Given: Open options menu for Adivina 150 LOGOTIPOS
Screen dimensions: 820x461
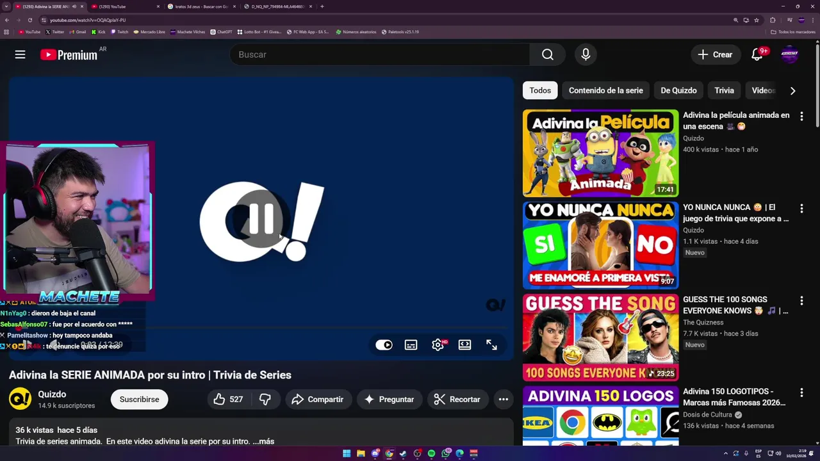Looking at the screenshot, I should coord(801,392).
